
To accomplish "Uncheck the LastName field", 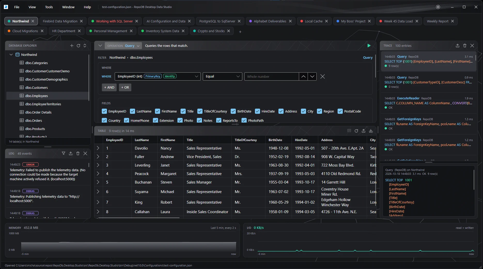I will coord(133,111).
